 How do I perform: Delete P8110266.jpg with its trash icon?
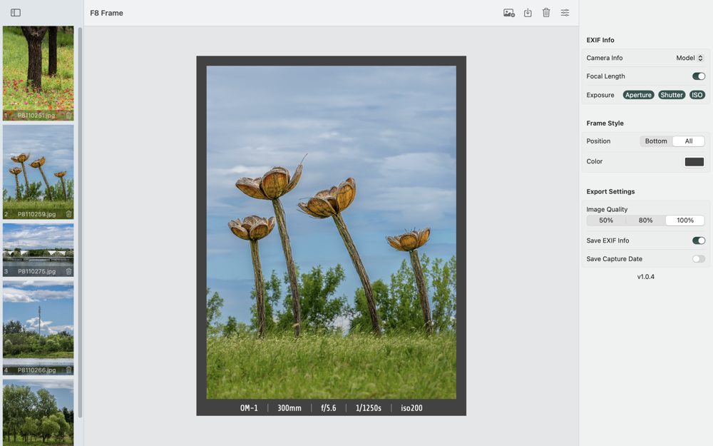[x=68, y=370]
